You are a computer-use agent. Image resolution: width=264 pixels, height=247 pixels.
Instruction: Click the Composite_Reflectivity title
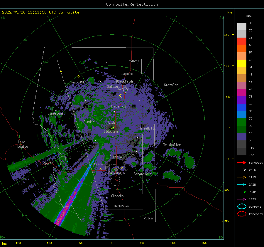click(x=132, y=4)
